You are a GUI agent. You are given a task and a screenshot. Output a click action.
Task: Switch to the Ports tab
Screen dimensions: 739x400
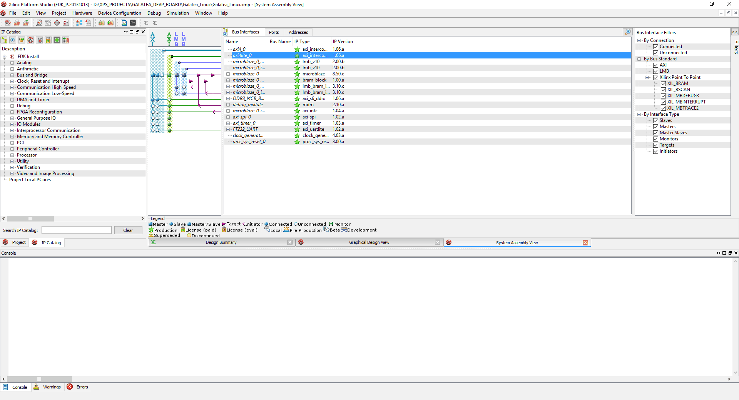click(x=274, y=32)
